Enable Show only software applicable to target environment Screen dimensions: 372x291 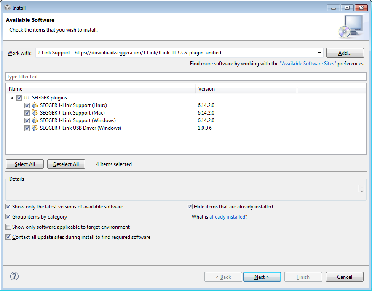pyautogui.click(x=8, y=227)
